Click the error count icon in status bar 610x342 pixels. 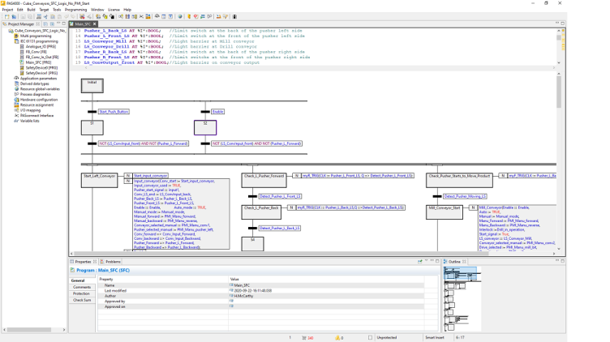(303, 337)
